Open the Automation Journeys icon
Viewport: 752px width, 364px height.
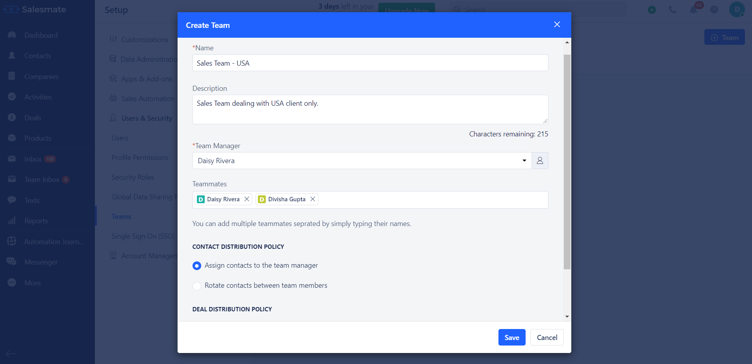12,241
